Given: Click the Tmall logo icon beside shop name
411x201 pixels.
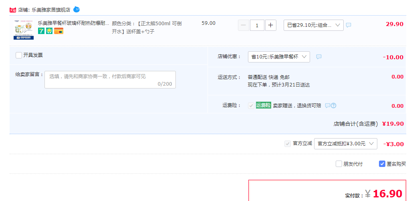Looking at the screenshot, I should tap(13, 10).
